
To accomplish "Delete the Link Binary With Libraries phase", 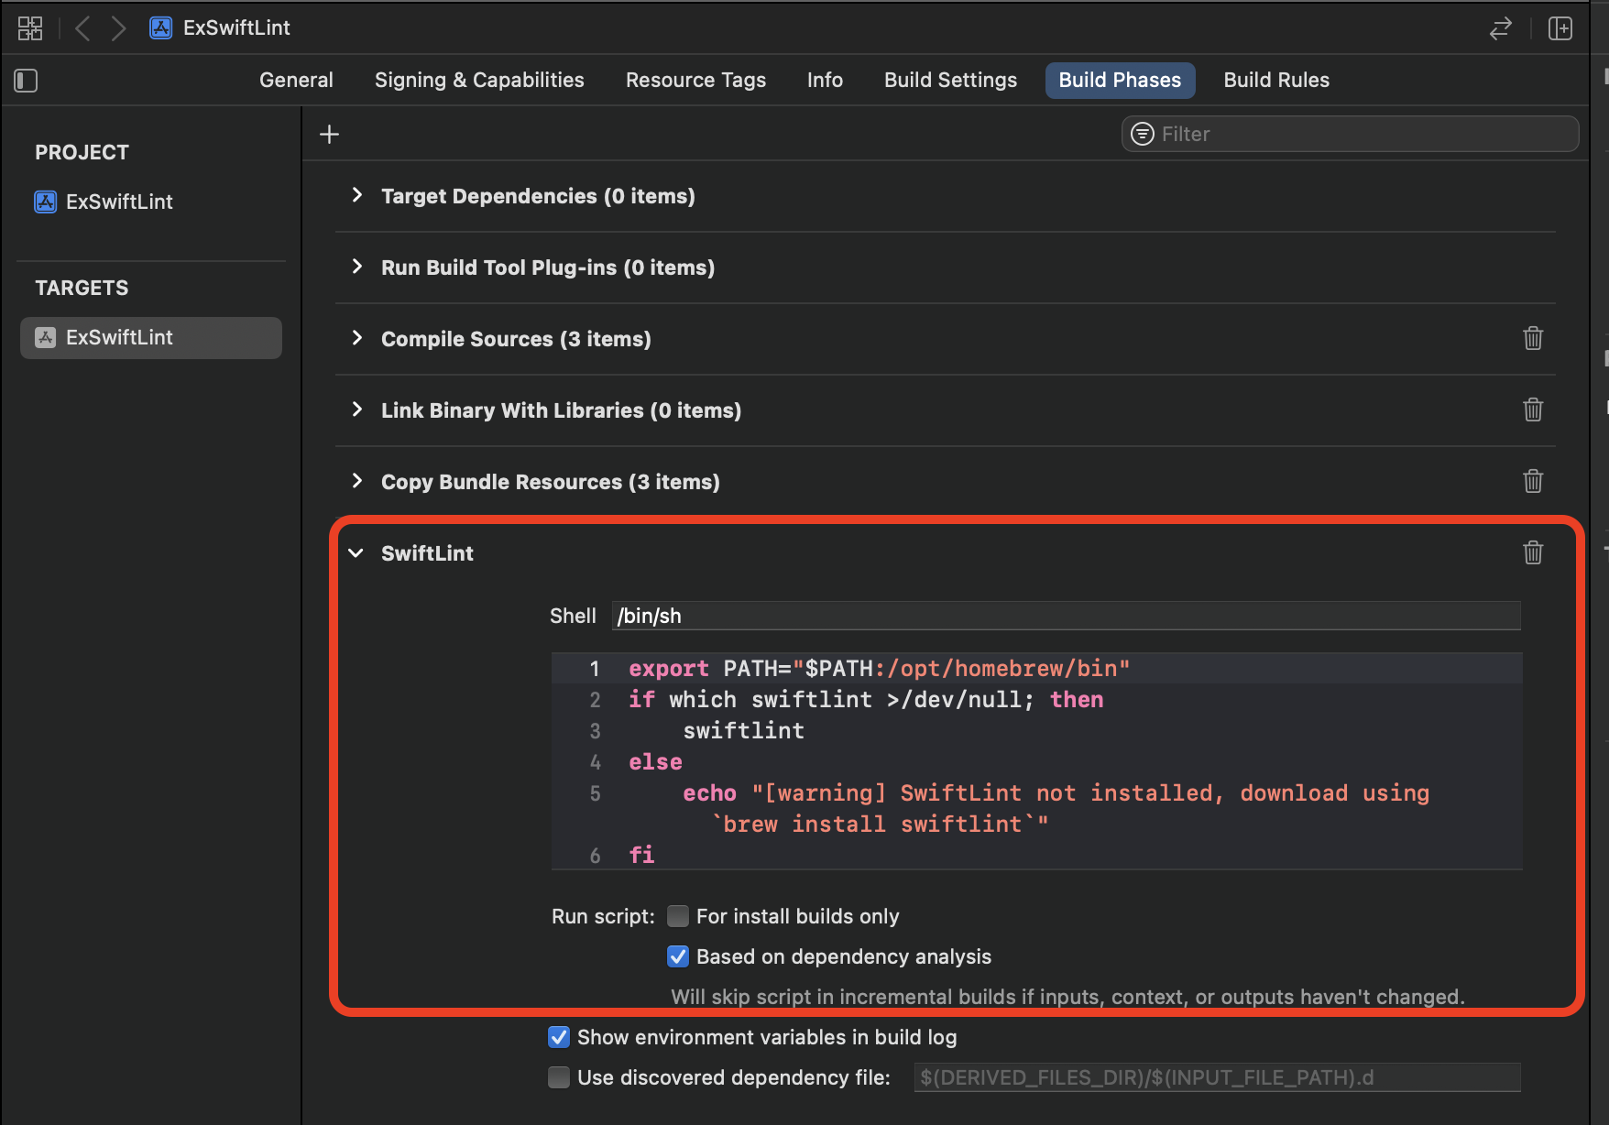I will pyautogui.click(x=1533, y=410).
